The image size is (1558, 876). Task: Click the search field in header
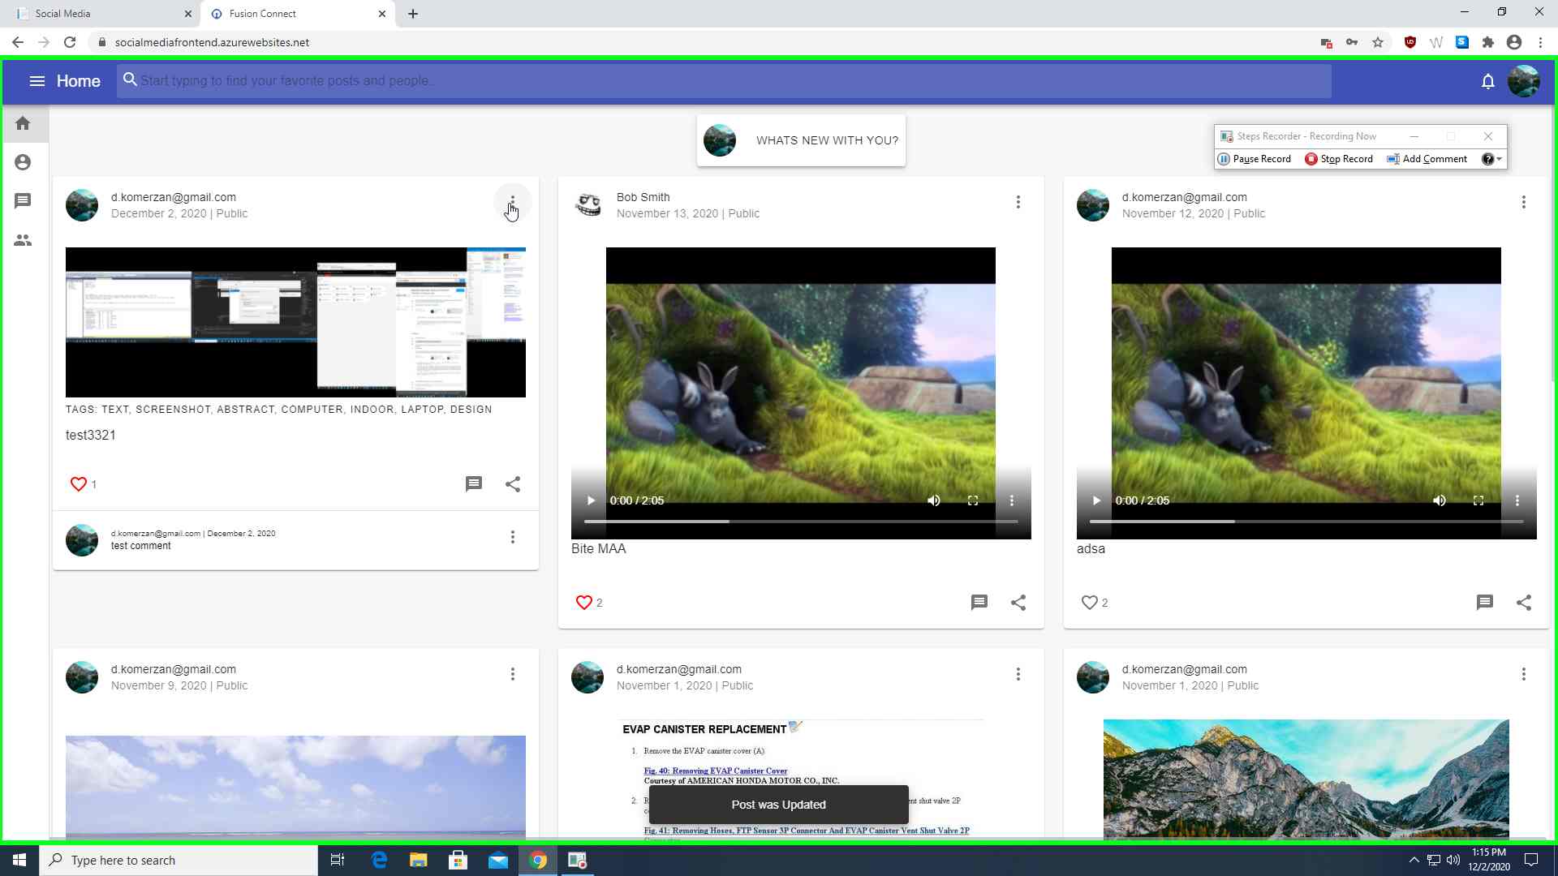[x=724, y=81]
